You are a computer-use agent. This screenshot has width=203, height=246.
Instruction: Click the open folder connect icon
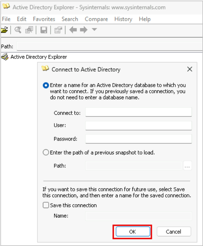tap(4, 30)
